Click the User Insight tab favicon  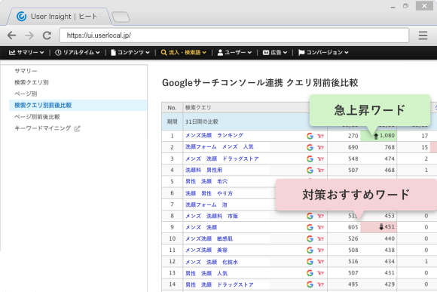coord(21,17)
